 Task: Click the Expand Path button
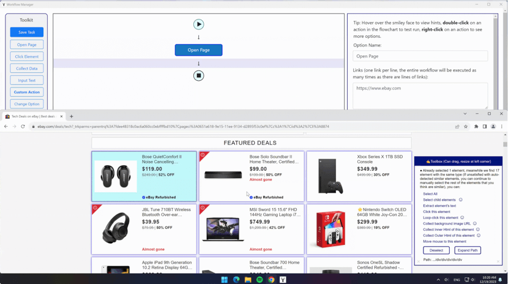(x=468, y=250)
